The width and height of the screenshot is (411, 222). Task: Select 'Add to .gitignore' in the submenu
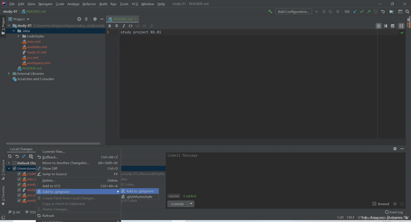[x=140, y=191]
